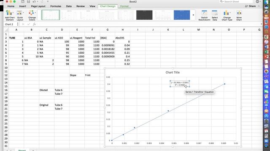This screenshot has height=151, width=270.
Task: Click the Redo icon in title bar
Action: pyautogui.click(x=42, y=2)
